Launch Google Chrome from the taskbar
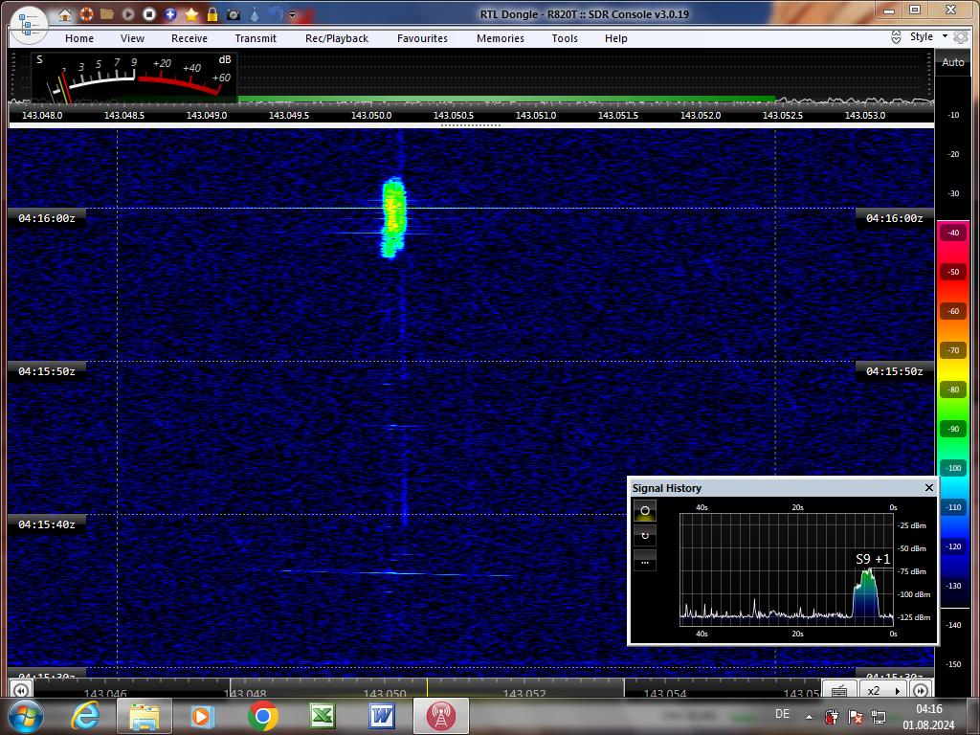Viewport: 980px width, 735px height. click(263, 716)
